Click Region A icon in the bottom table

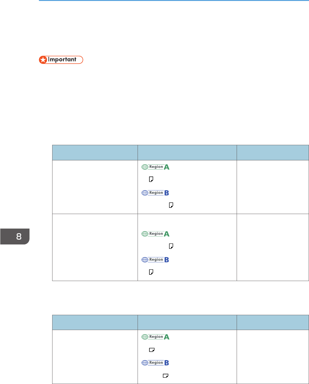tap(155, 337)
